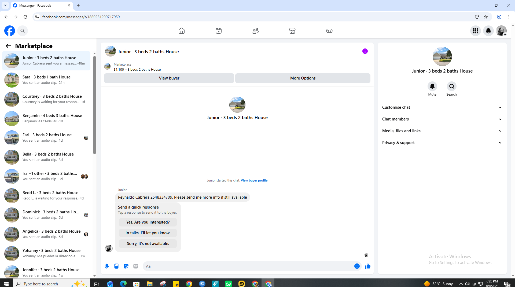Click the View buyer button
This screenshot has height=287, width=515.
click(x=169, y=78)
